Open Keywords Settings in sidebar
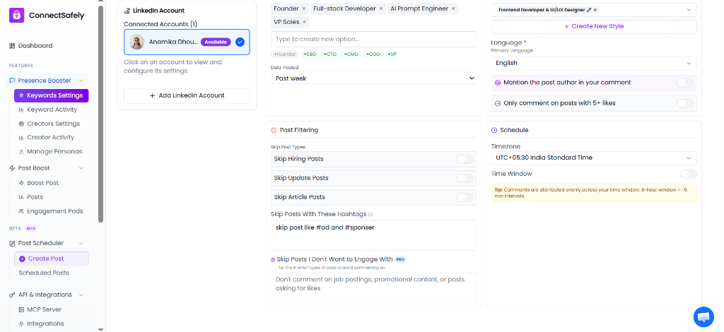This screenshot has width=724, height=332. pyautogui.click(x=51, y=95)
